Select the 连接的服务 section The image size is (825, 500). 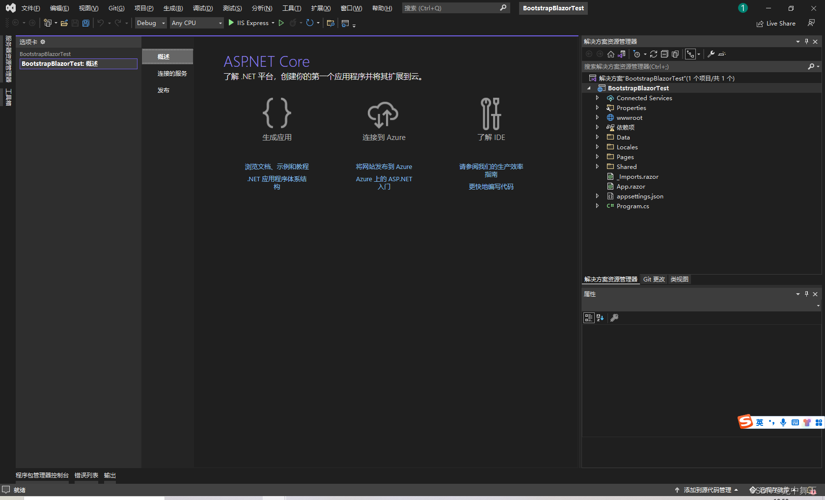[172, 74]
